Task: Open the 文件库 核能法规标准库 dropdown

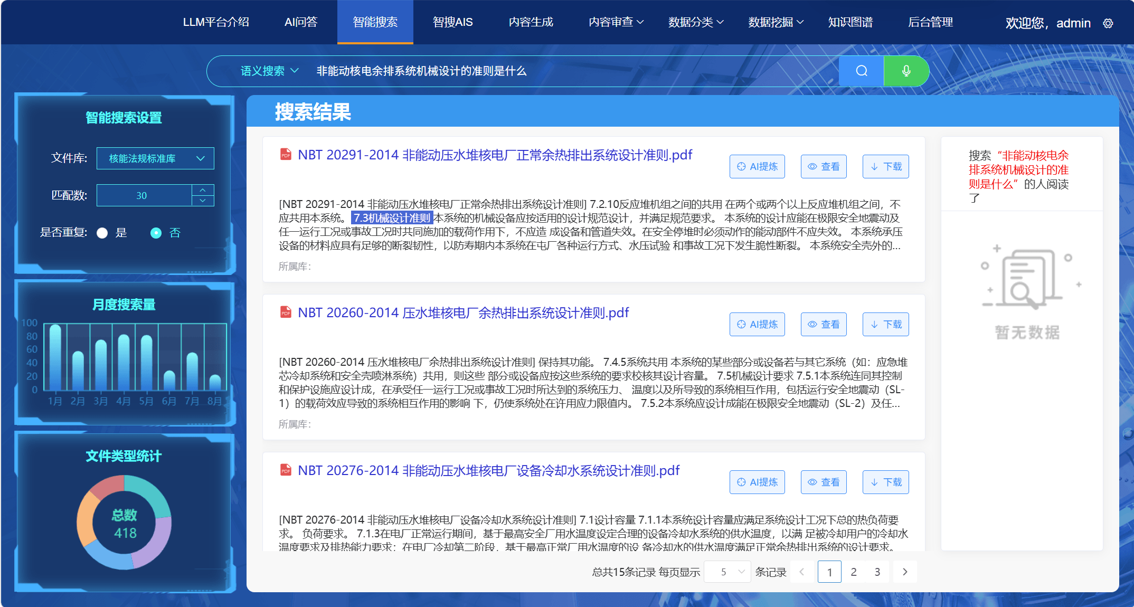Action: 155,158
